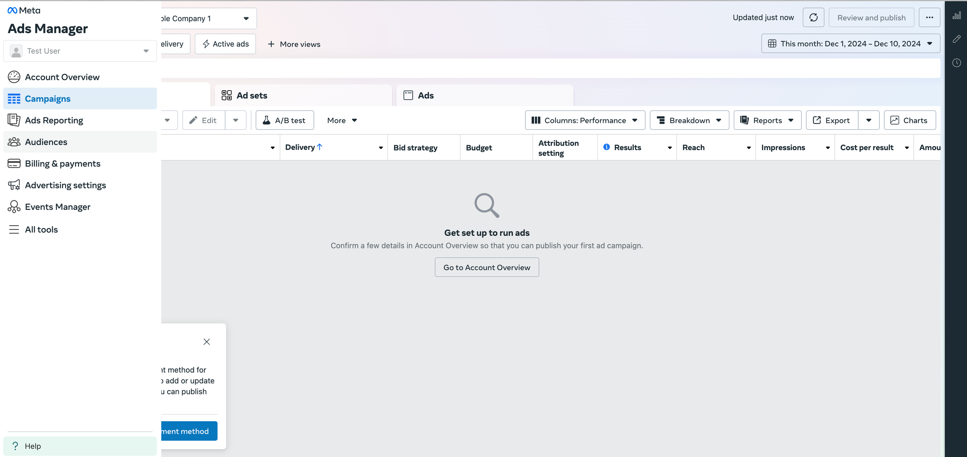Click the dropdown arrow left of Edit

(x=167, y=120)
